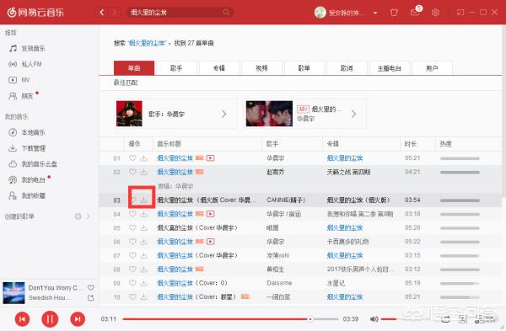Like song 04 heart icon
Image resolution: width=506 pixels, height=331 pixels.
132,214
